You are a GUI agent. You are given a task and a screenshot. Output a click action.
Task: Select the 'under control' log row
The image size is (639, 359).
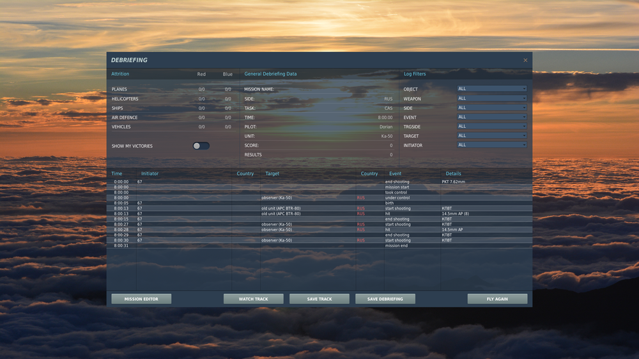pos(319,197)
